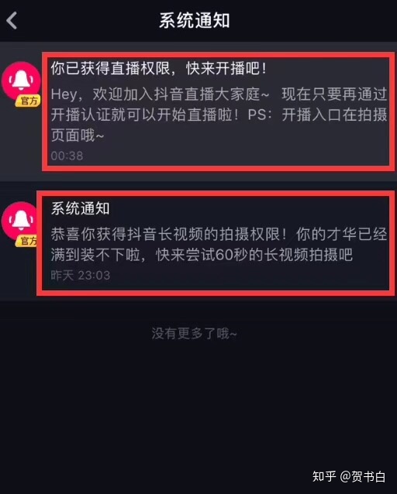Viewport: 397px width, 494px height.
Task: Tap the 系统通知 page header title
Action: [195, 21]
